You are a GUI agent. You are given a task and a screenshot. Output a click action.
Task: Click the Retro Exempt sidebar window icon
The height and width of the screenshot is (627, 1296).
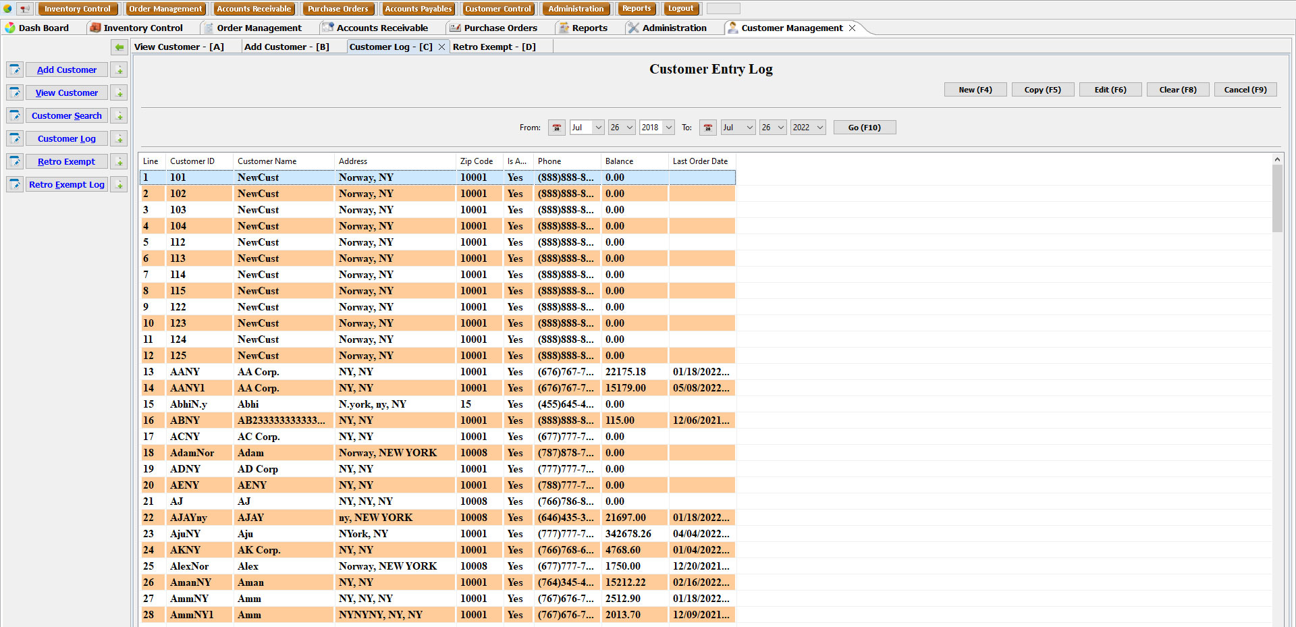15,161
